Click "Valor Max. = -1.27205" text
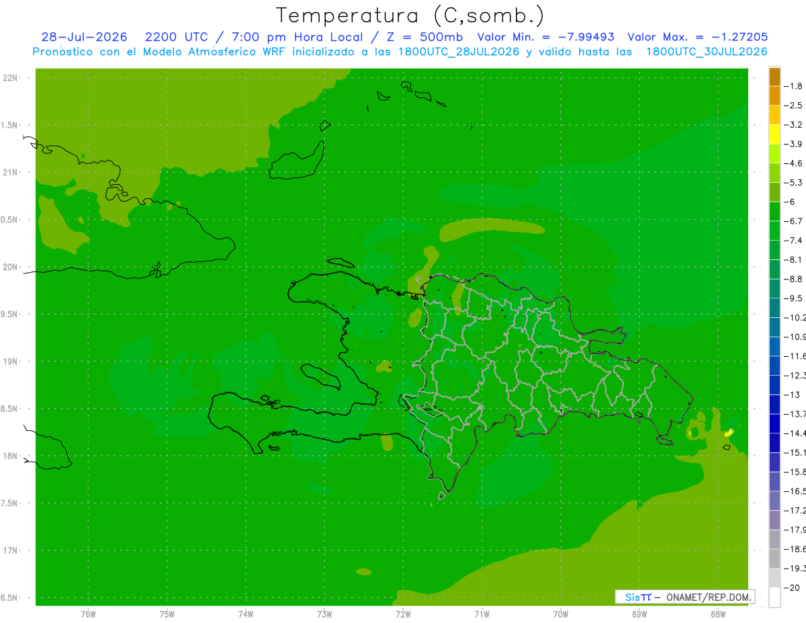This screenshot has width=806, height=623. tap(697, 37)
